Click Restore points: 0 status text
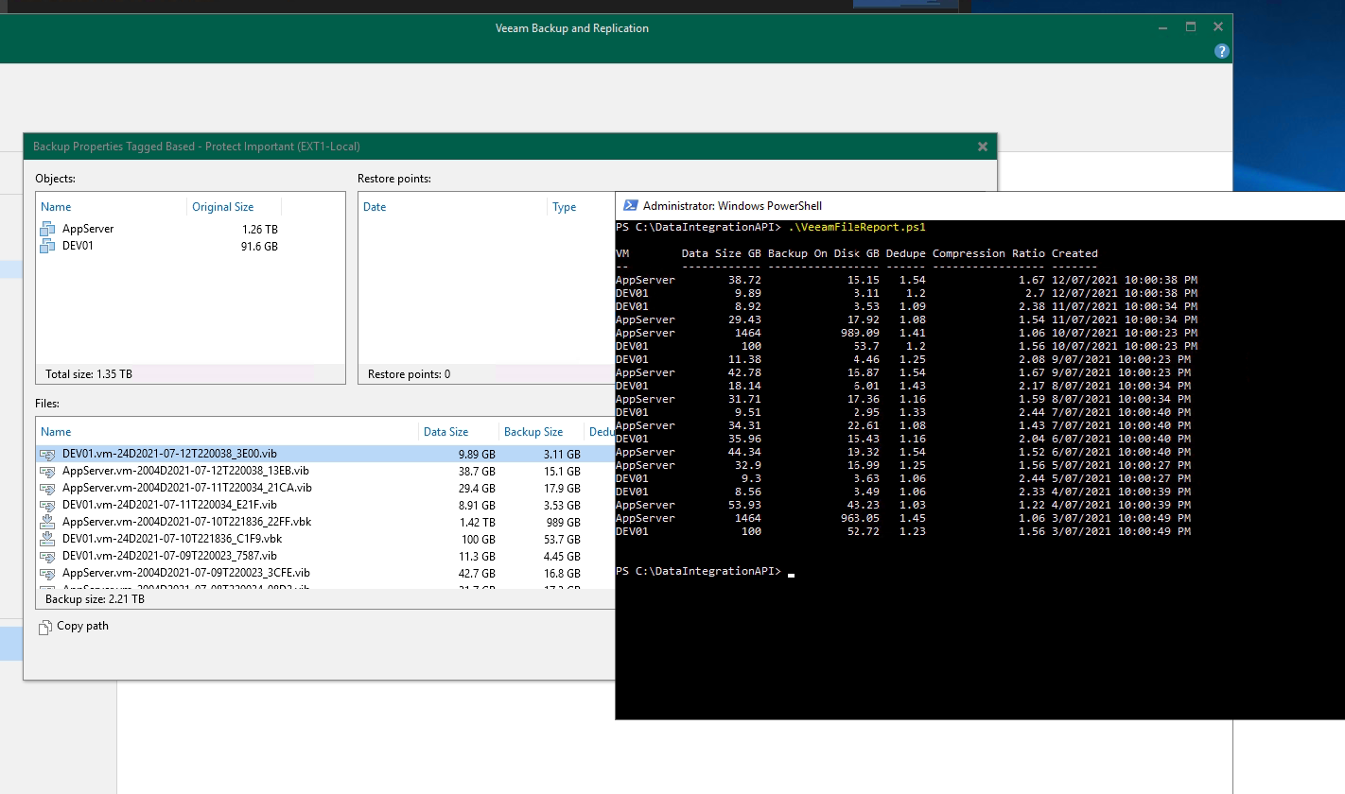 click(x=409, y=374)
